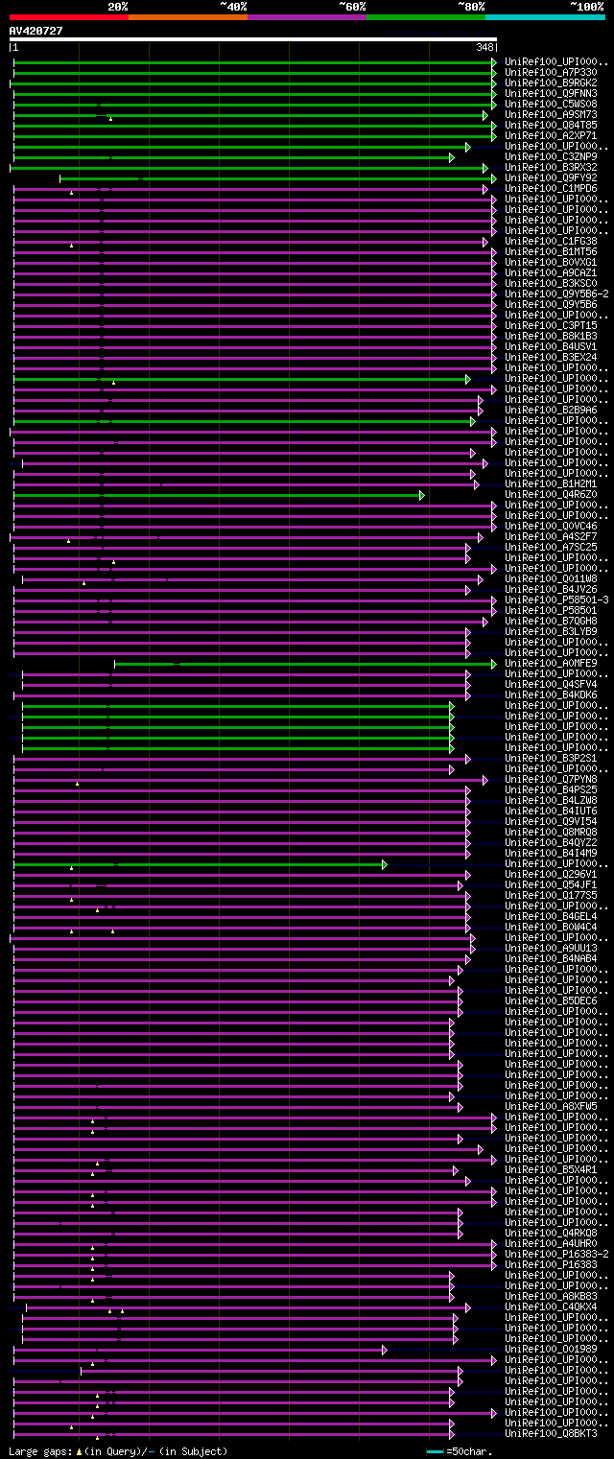Click hit UniRef100_A7SC25

[551, 547]
